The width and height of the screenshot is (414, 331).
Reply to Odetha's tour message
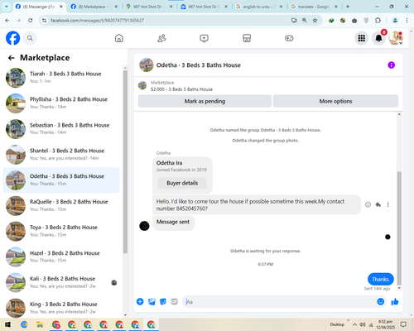point(378,204)
